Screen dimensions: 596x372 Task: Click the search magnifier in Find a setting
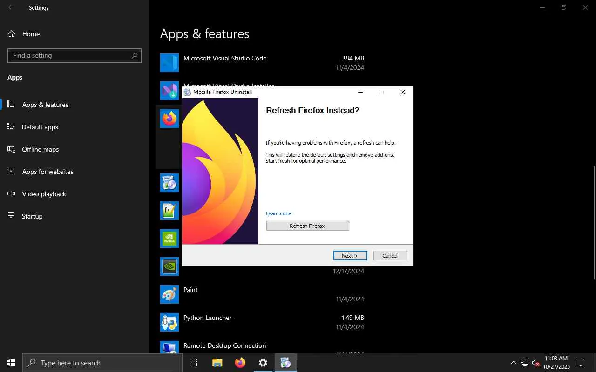[x=135, y=55]
